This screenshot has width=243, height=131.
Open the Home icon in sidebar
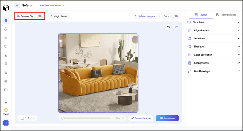[x=6, y=21]
